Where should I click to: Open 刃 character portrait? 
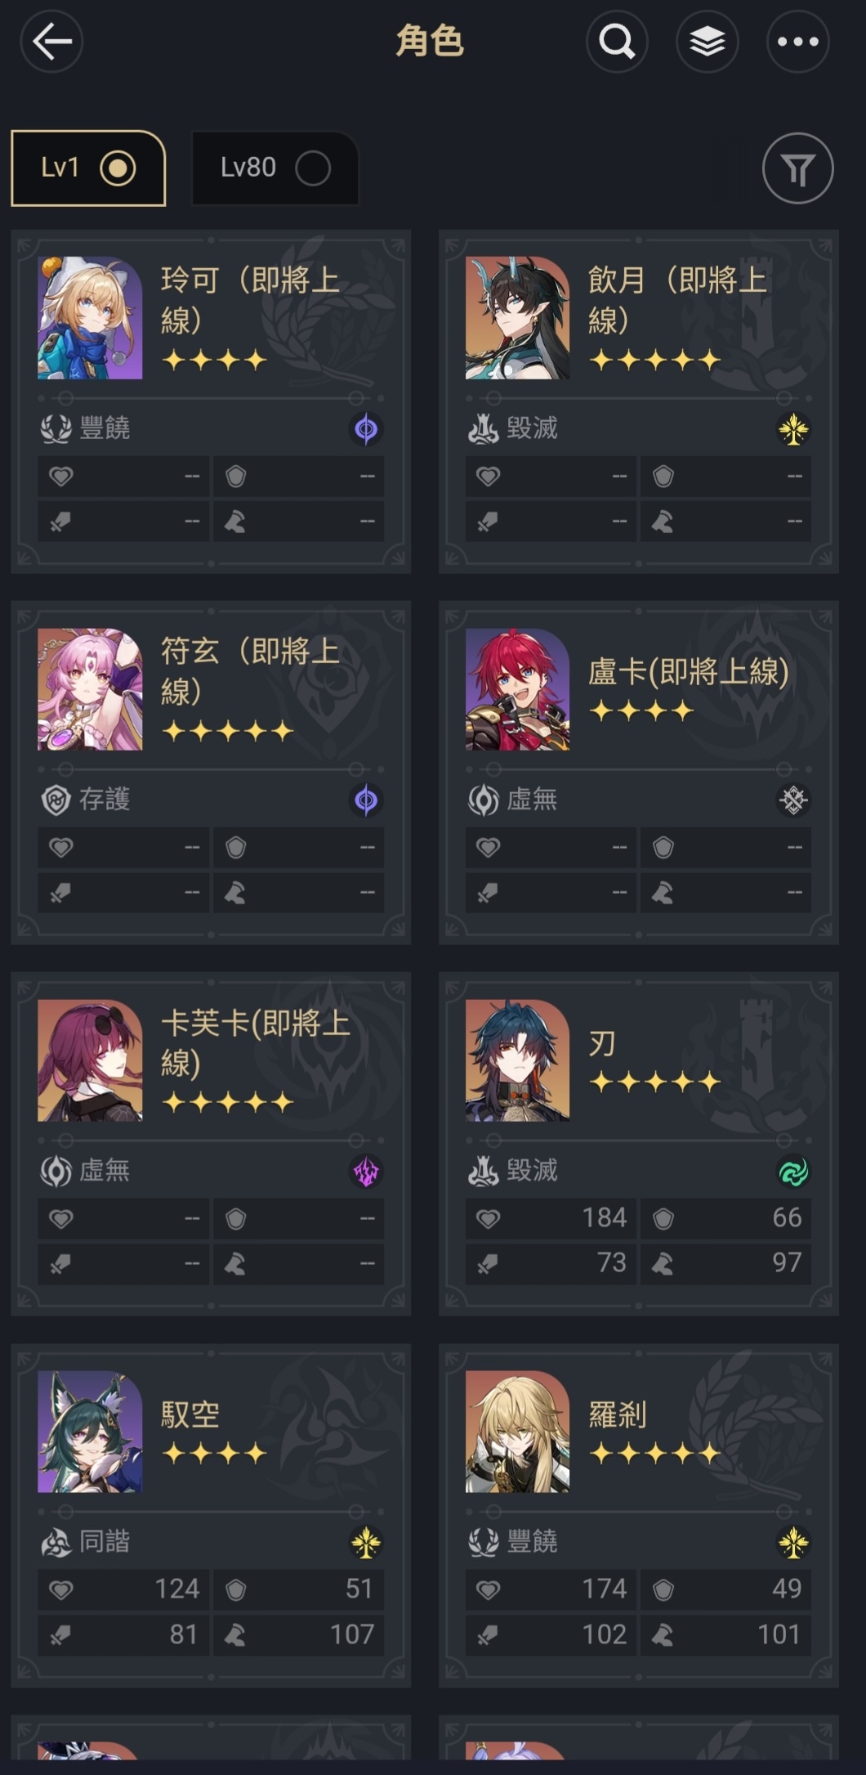coord(517,1060)
